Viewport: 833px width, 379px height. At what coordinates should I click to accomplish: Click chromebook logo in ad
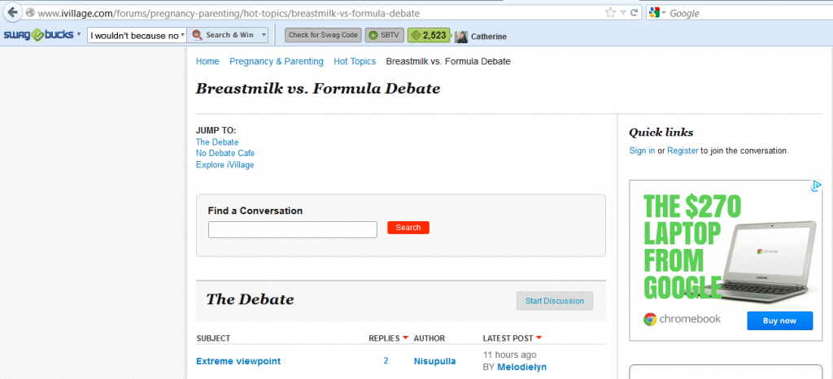[x=683, y=319]
